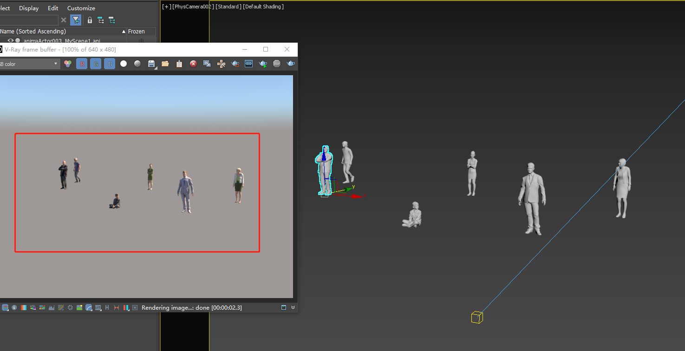Screen dimensions: 685x351
Task: Select the large suited man figure in viewport
Action: point(532,199)
